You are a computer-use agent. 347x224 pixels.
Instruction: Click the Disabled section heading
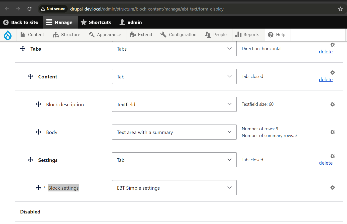coord(30,212)
